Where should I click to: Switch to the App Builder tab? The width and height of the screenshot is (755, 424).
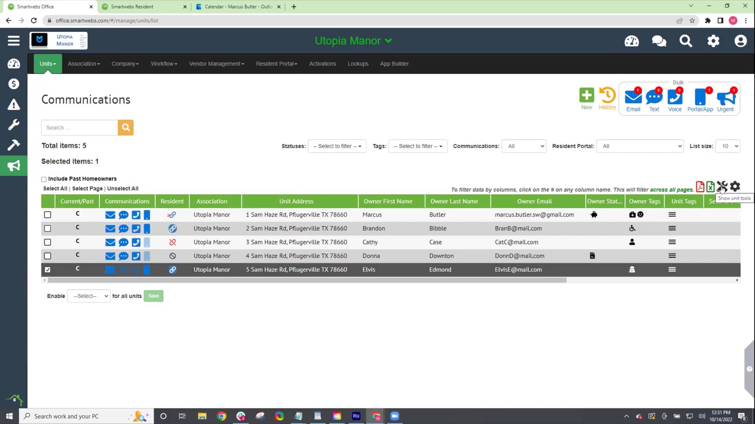tap(394, 64)
